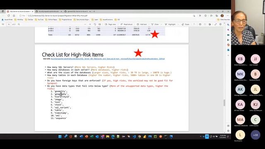This screenshot has height=149, width=265.
Task: Expand the Draw options arrow
Action: [x=161, y=24]
